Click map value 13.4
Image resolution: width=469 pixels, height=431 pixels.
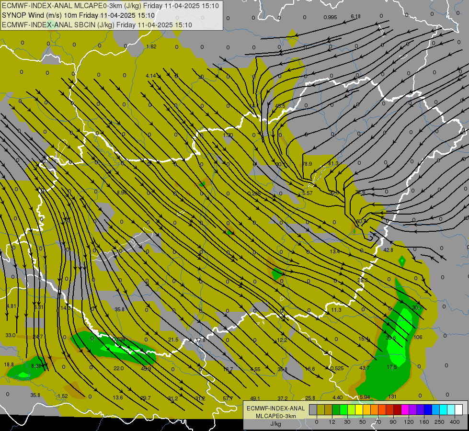click(335, 251)
